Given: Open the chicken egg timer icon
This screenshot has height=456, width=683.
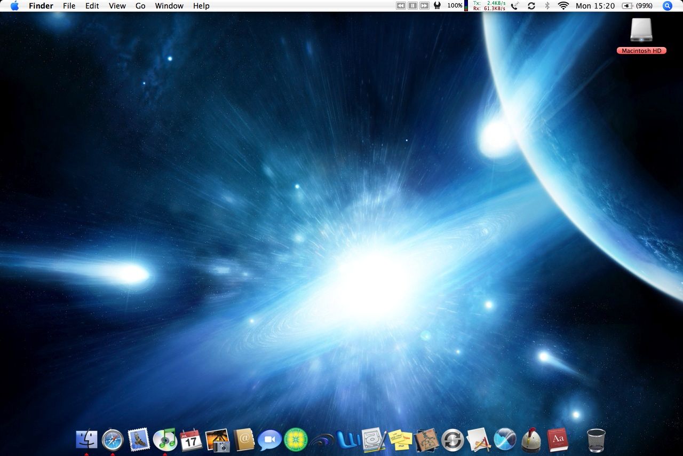Looking at the screenshot, I should [531, 440].
